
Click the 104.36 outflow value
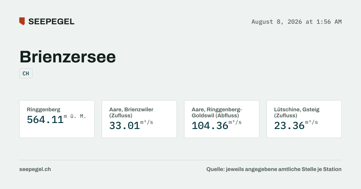pyautogui.click(x=210, y=126)
